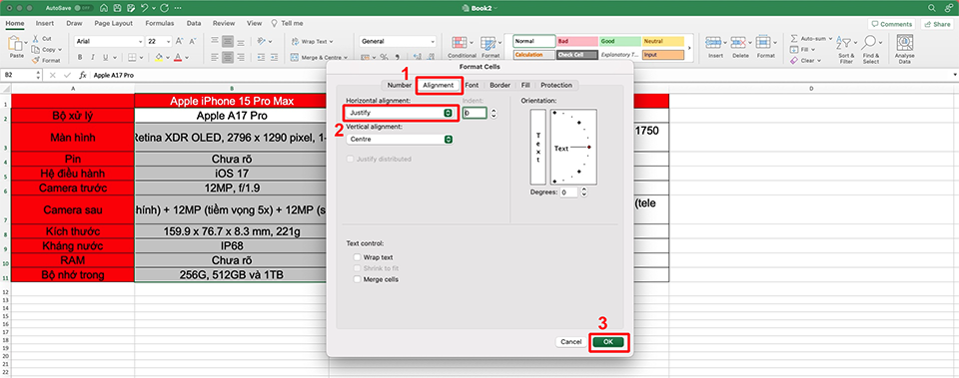Click the Redo icon in title bar

[x=165, y=8]
